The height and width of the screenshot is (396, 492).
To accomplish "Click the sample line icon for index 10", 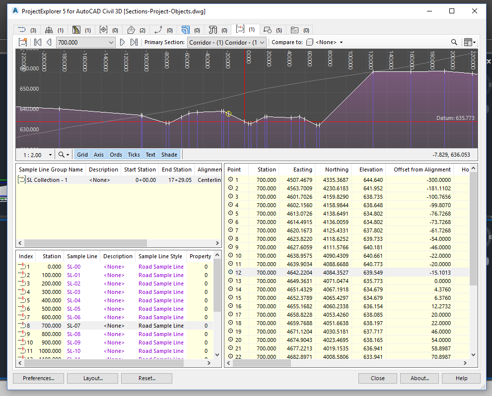I will (22, 342).
